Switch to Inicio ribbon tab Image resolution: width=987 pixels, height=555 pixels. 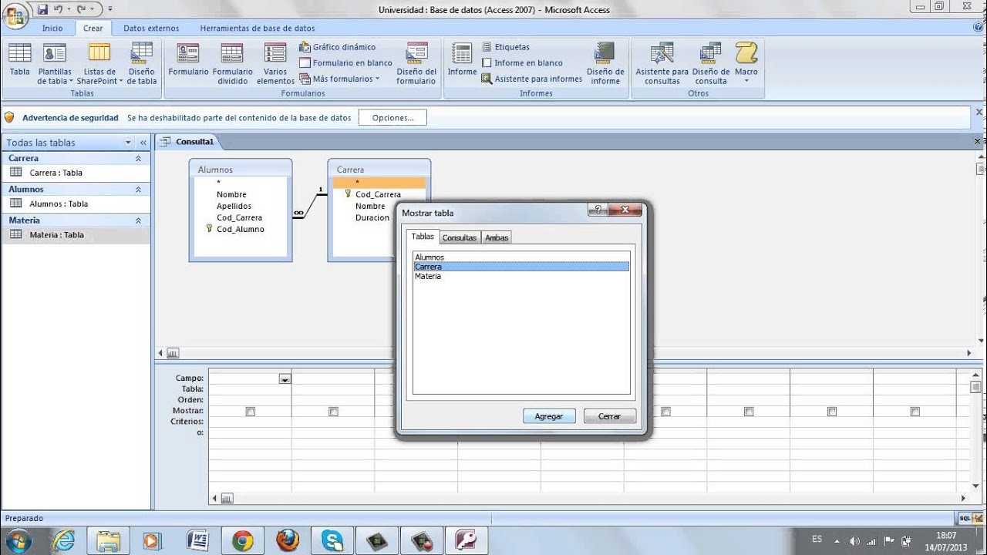click(x=52, y=29)
